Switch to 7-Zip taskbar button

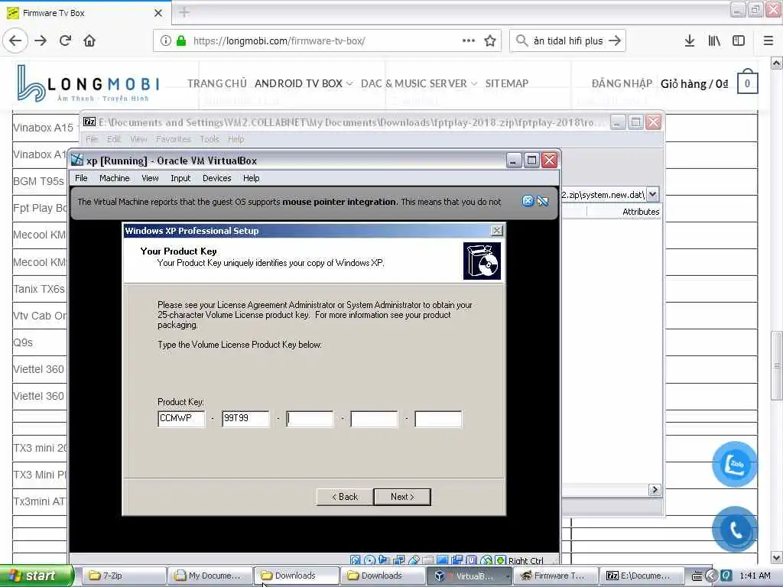point(123,576)
